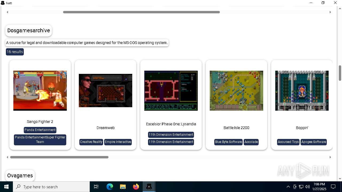342x192 pixels.
Task: Click the Blue Byte Software tag
Action: point(228,142)
